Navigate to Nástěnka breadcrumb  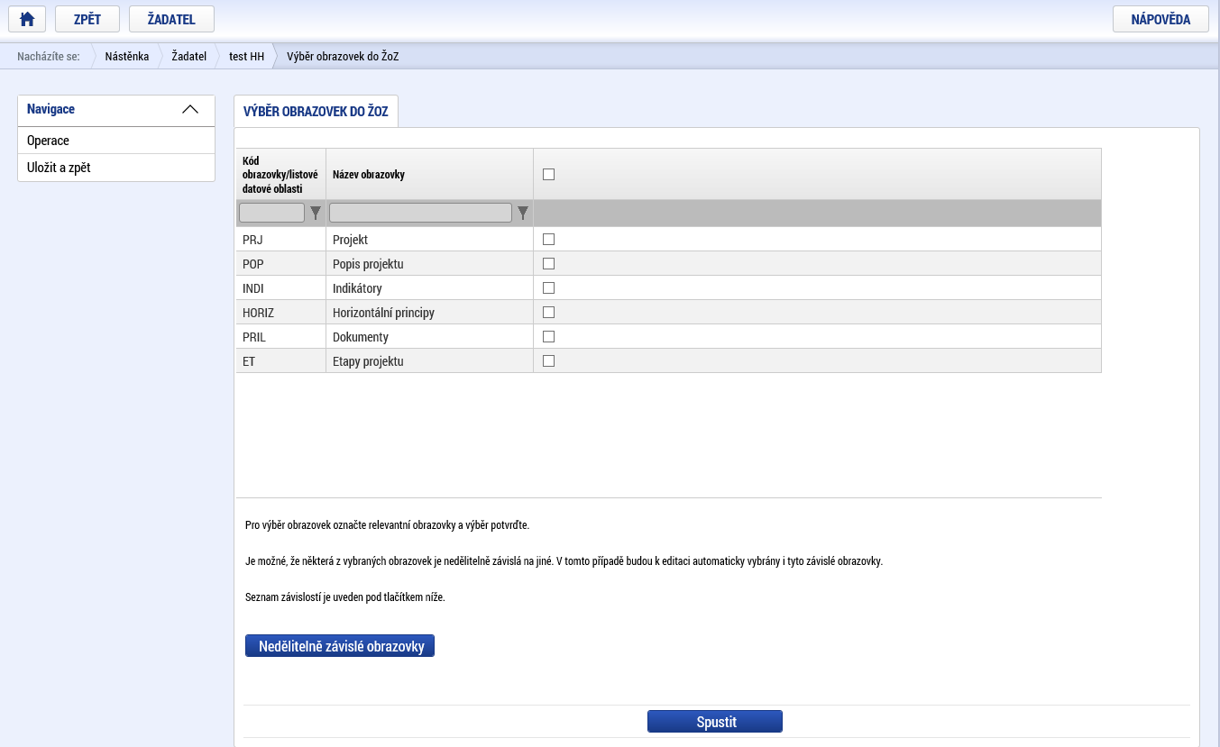[127, 57]
